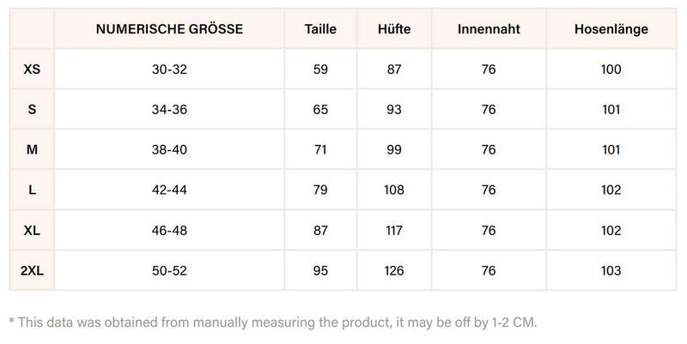This screenshot has height=344, width=687.
Task: Click the L size row label
Action: pos(32,190)
